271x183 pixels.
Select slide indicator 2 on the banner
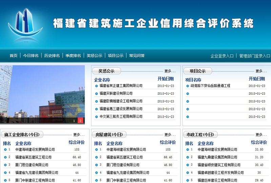click(80, 121)
